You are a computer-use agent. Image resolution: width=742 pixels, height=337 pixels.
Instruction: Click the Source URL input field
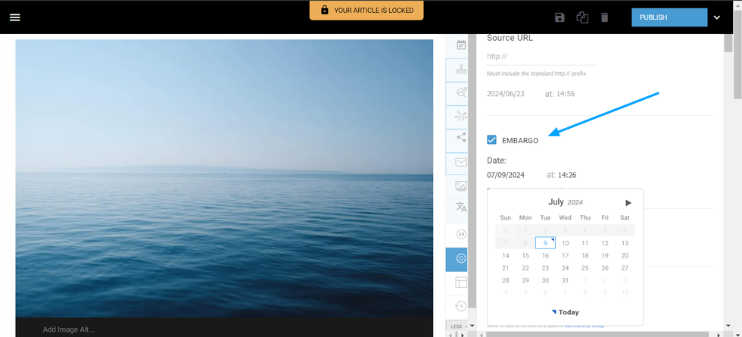point(541,57)
